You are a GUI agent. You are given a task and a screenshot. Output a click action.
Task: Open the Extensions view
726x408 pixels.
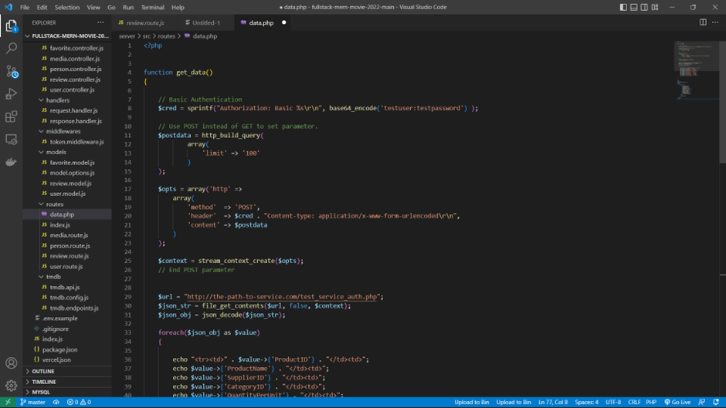pos(11,116)
